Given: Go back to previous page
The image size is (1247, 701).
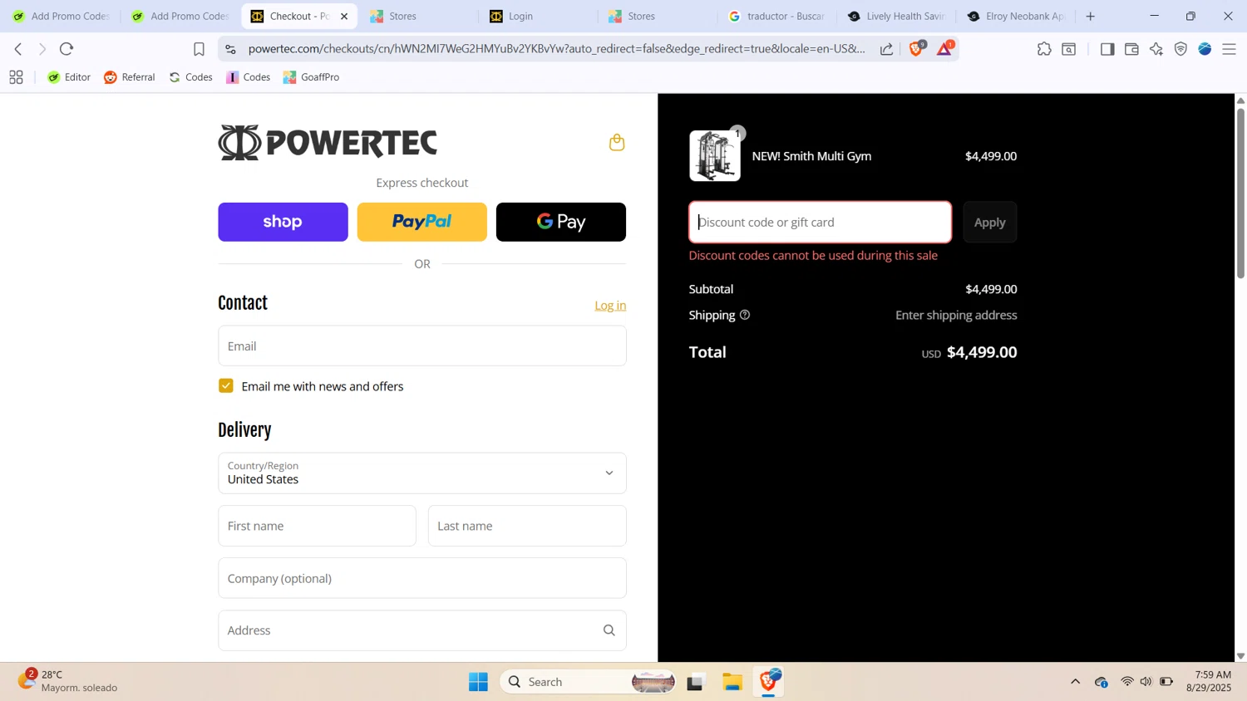Looking at the screenshot, I should point(18,49).
